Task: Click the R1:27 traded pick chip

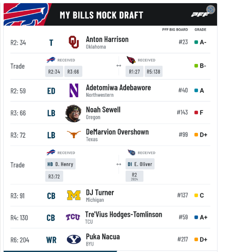Action: 134,72
